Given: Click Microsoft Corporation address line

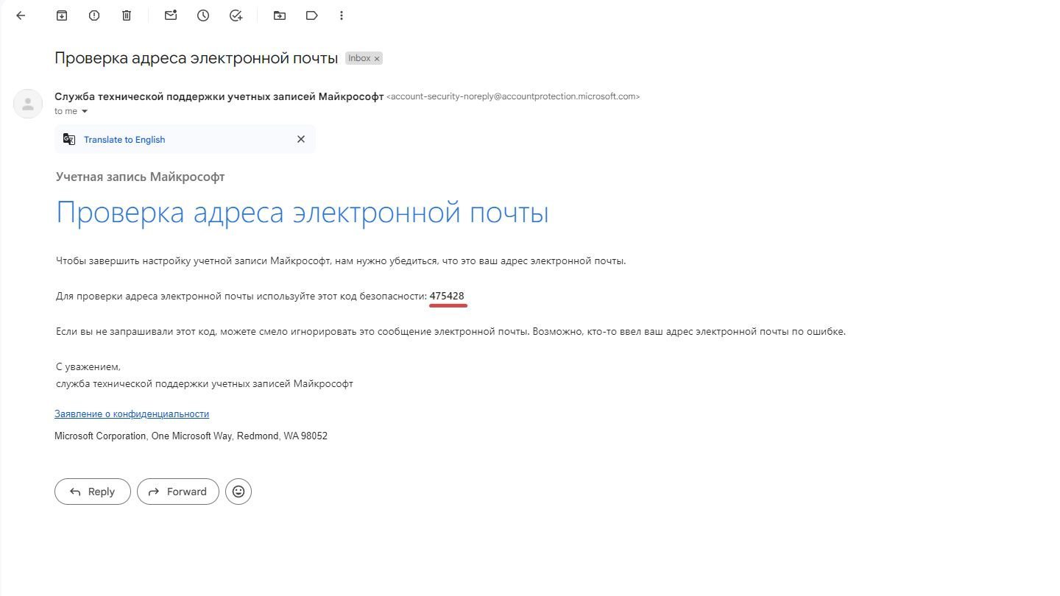Looking at the screenshot, I should (191, 436).
